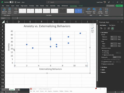The width and height of the screenshot is (124, 93).
Task: Open Change Colors palette
Action: pos(16,11)
